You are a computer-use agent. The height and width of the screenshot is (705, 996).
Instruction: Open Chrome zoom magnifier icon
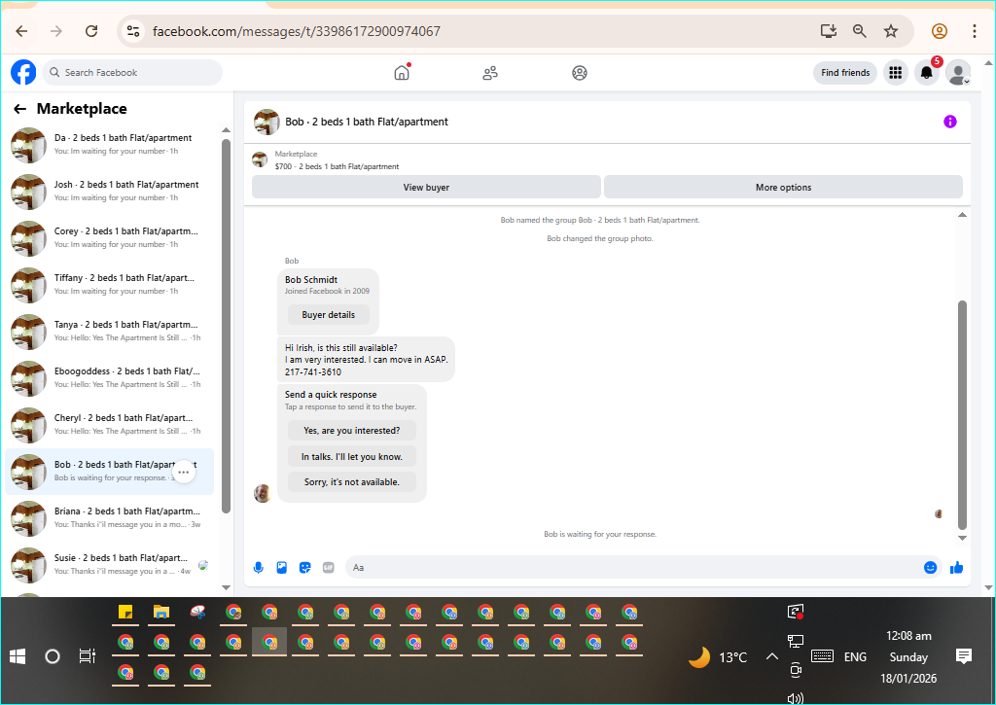pyautogui.click(x=860, y=31)
